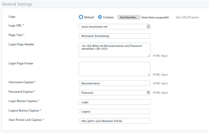This screenshot has width=209, height=133.
Task: Click the Login Page Footer resize handle
Action: tap(149, 75)
